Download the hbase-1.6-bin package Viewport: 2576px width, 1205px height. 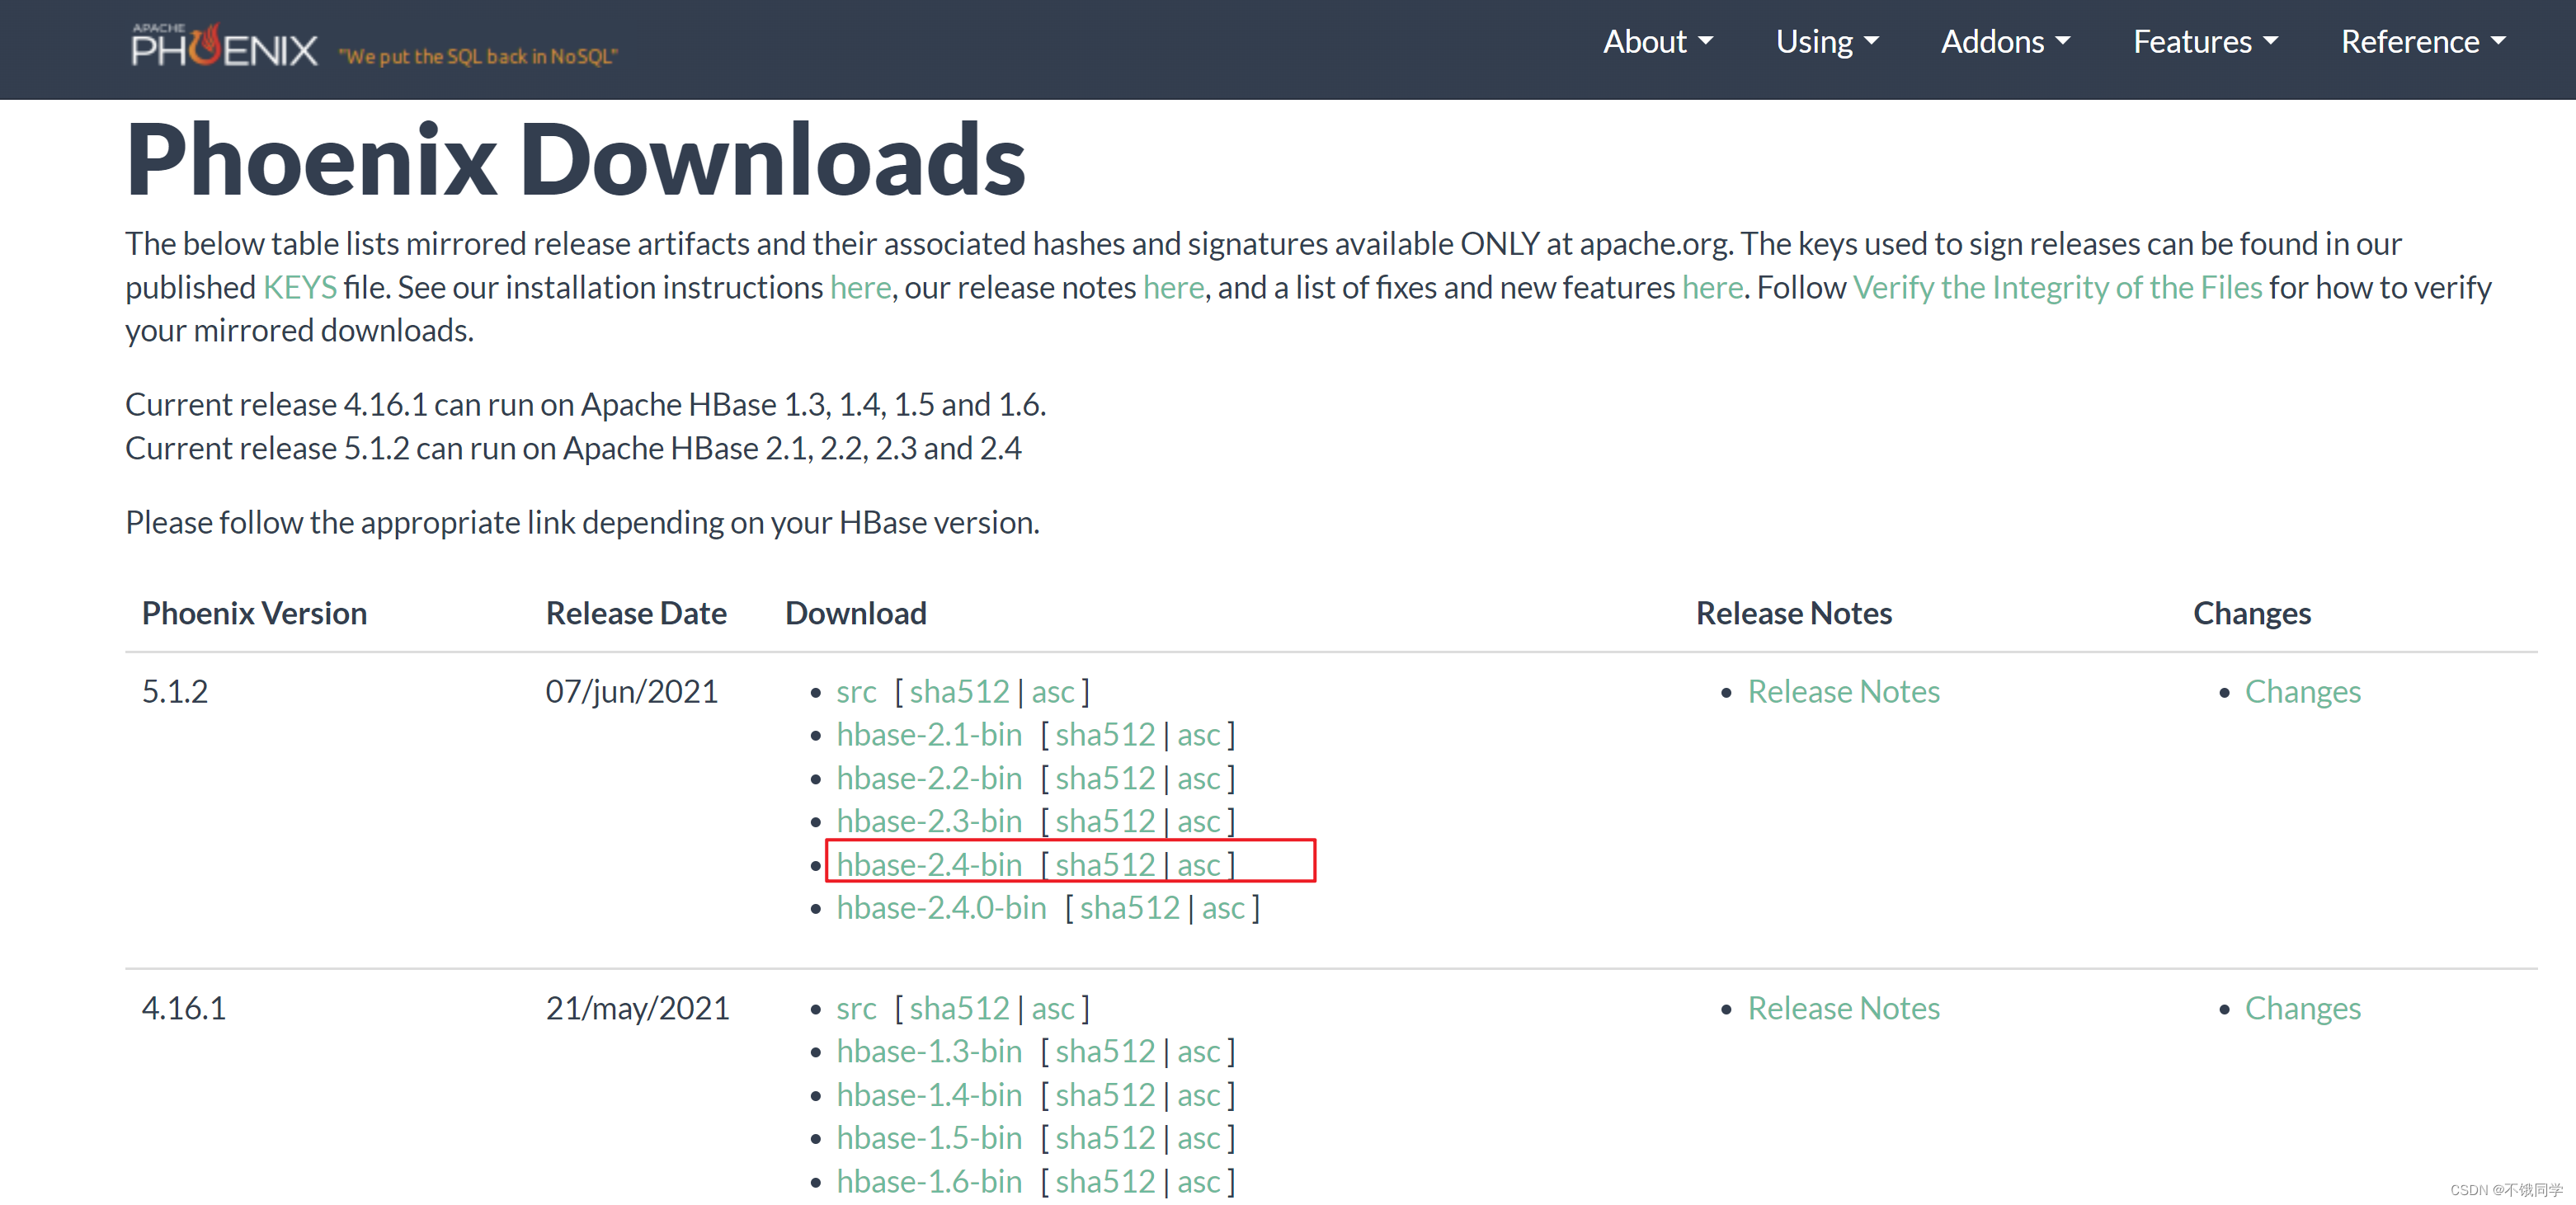click(x=929, y=1182)
